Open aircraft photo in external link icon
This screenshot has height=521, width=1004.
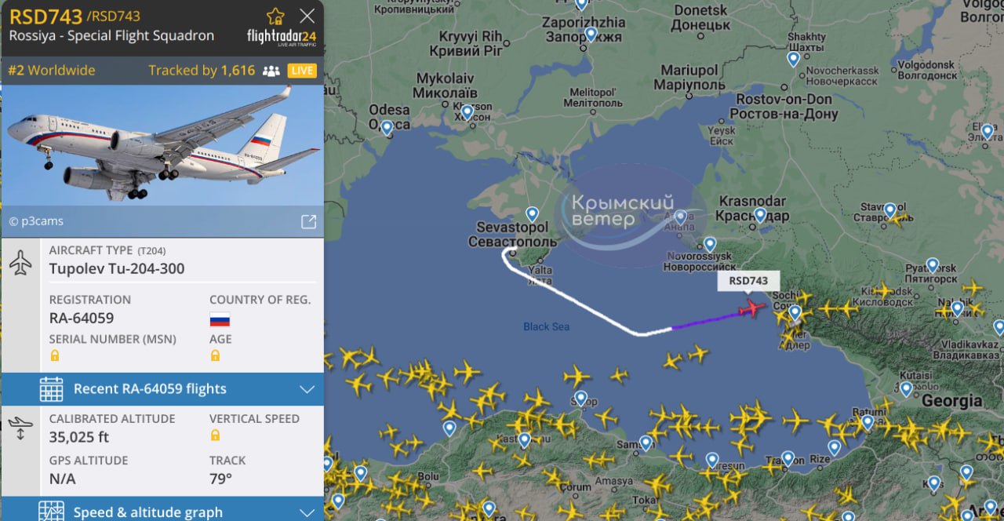[309, 222]
